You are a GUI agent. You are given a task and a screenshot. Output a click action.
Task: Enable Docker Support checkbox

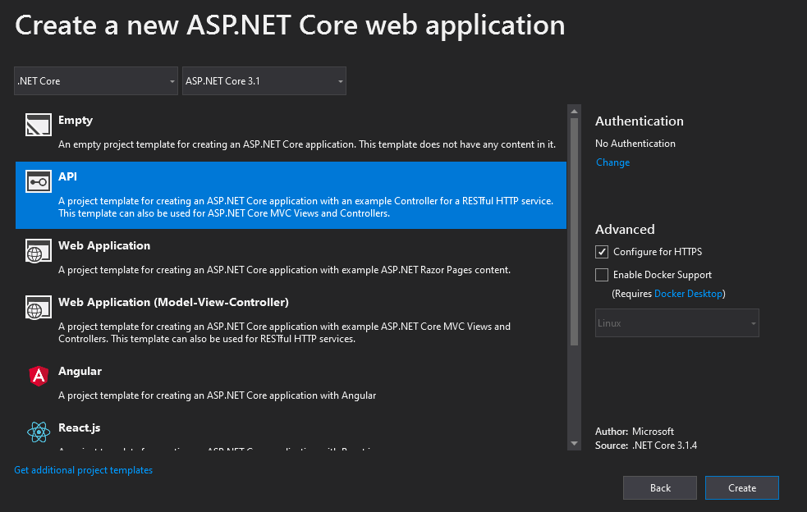pos(602,275)
